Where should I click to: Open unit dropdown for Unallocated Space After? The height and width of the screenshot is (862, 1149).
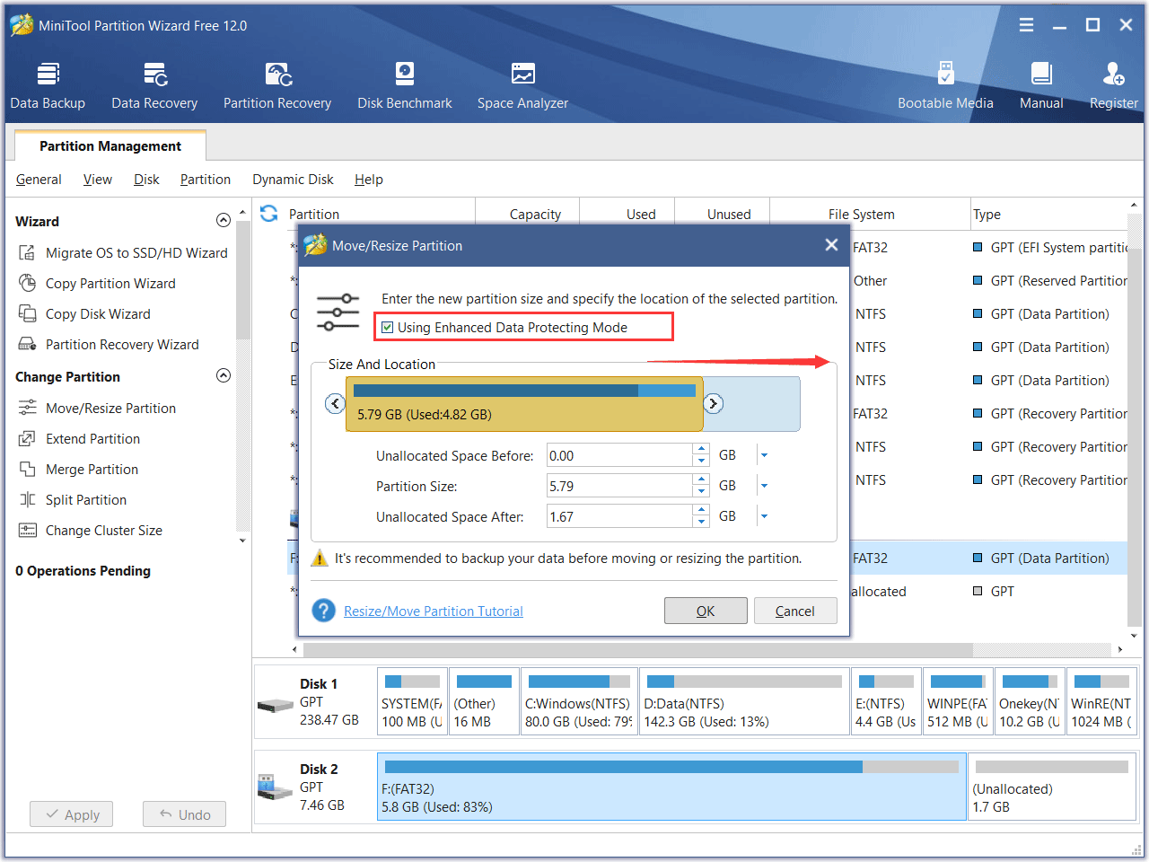[764, 516]
